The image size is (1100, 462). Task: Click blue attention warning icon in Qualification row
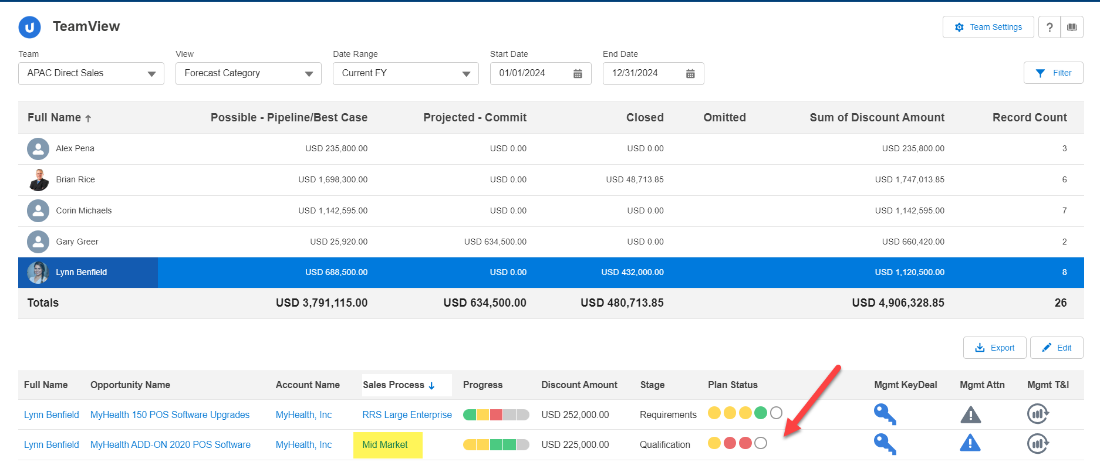tap(970, 443)
